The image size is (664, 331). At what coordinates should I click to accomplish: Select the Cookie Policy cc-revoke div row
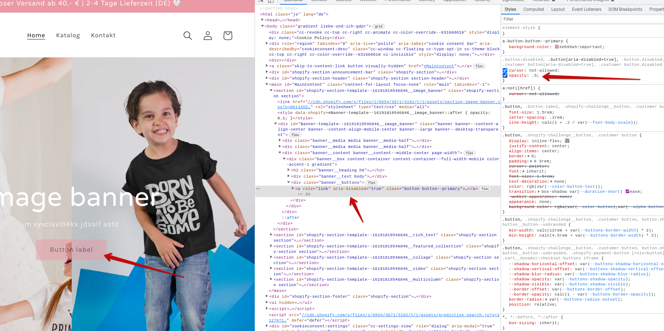384,35
